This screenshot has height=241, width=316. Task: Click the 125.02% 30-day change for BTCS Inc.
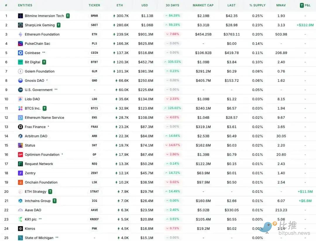click(173, 108)
